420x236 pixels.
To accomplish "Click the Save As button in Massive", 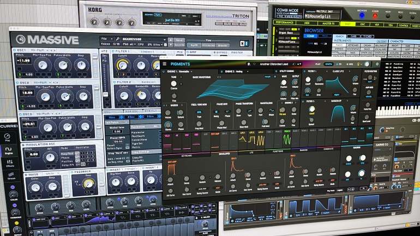I will coord(179,45).
